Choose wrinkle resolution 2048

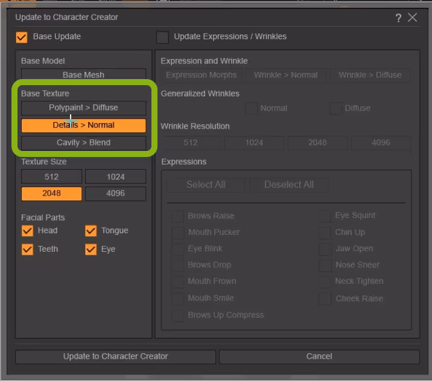[x=317, y=142]
